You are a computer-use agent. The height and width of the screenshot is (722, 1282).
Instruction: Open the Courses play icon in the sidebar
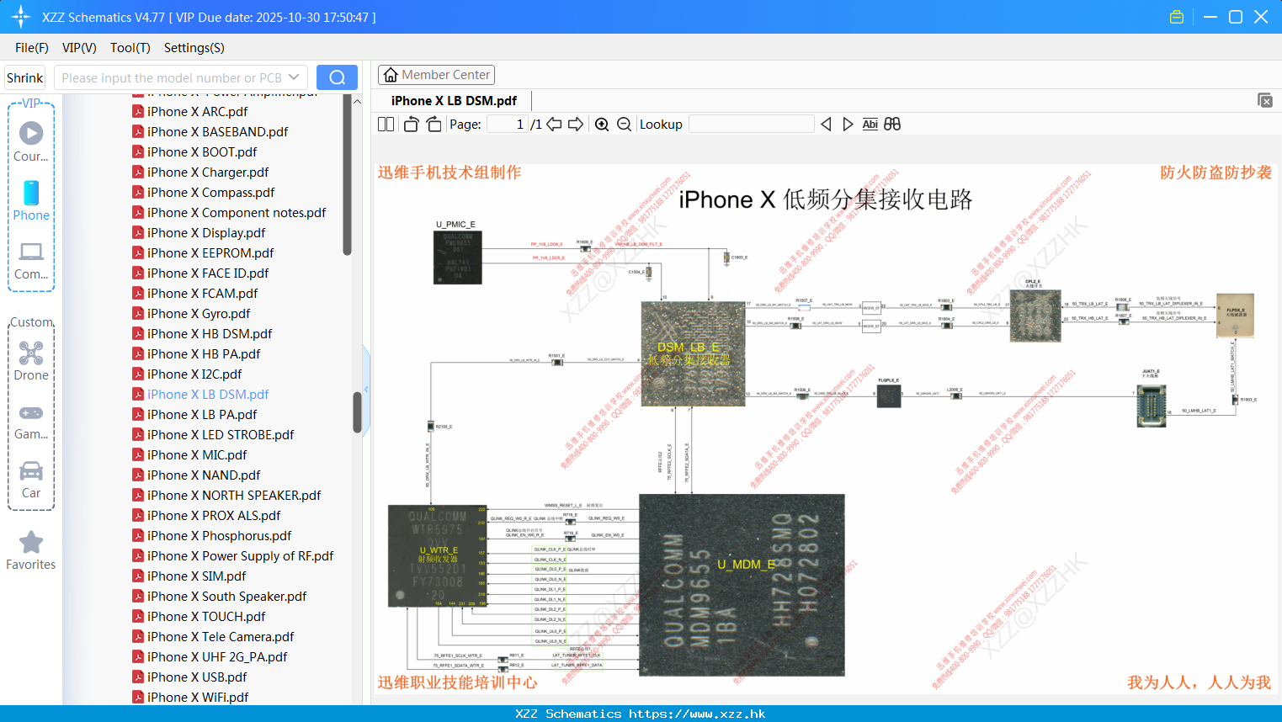tap(31, 133)
